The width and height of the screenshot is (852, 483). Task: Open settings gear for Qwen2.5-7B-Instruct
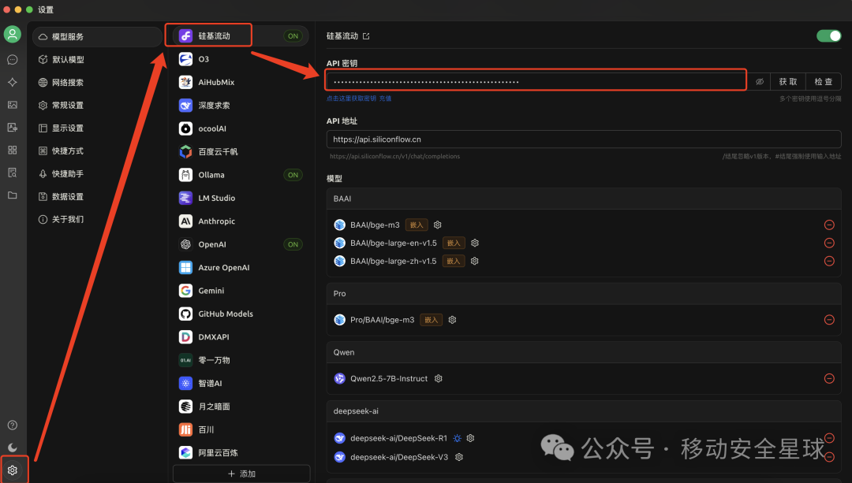pos(438,378)
